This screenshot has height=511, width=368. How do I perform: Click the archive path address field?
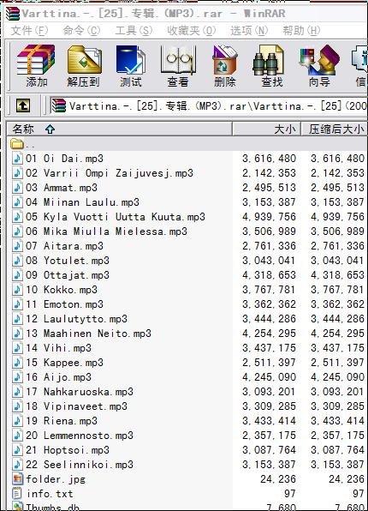[x=208, y=105]
